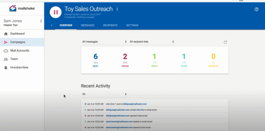Open the help question mark icon

pyautogui.click(x=256, y=9)
